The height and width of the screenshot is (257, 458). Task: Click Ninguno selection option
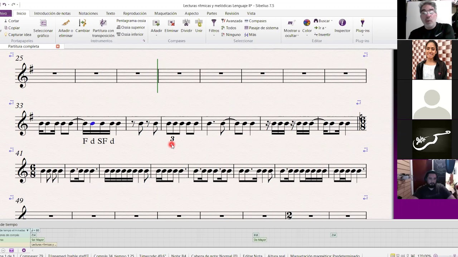(x=231, y=35)
